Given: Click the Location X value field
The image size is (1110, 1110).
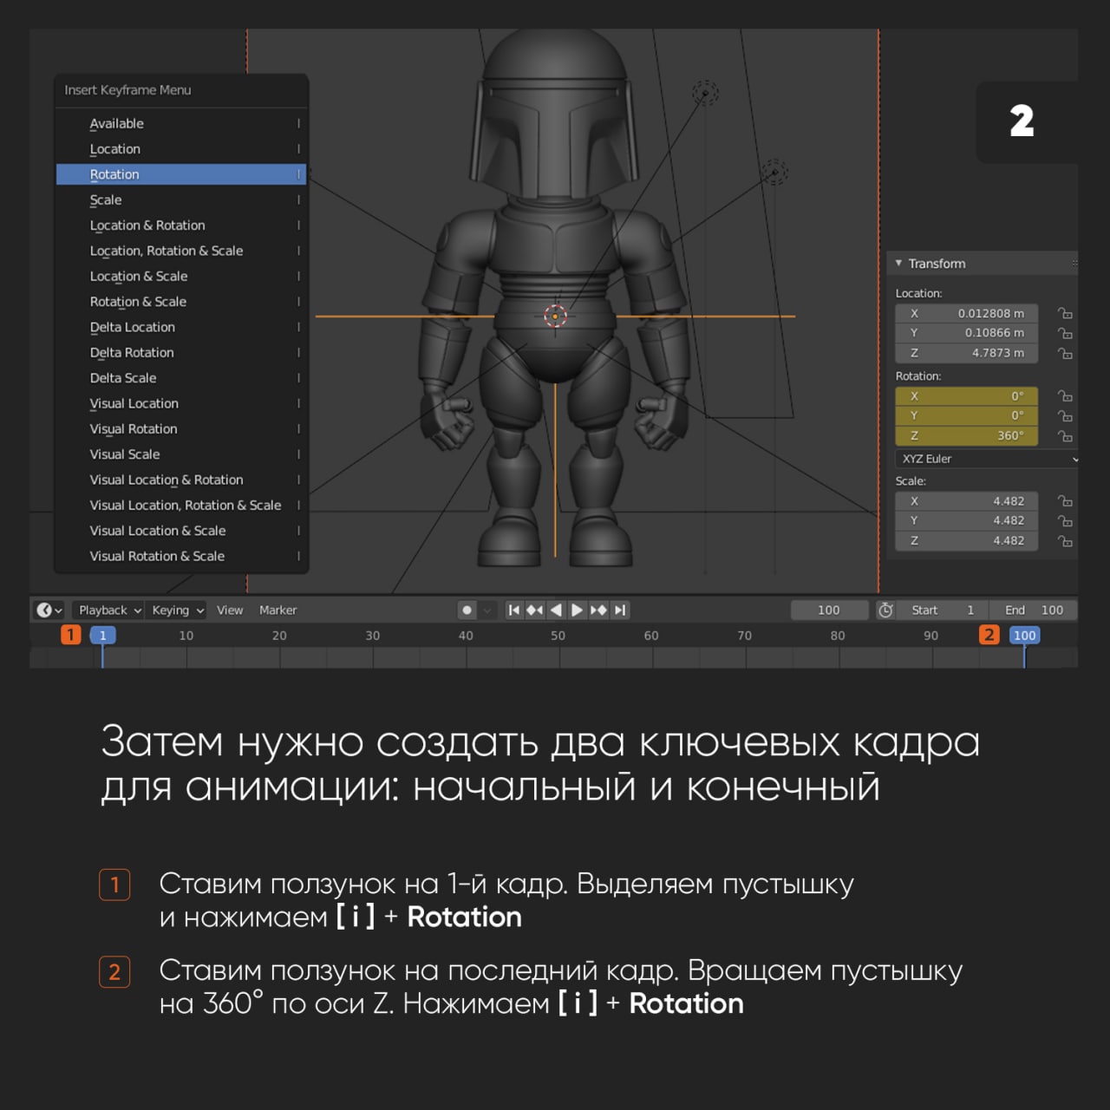Looking at the screenshot, I should (x=966, y=313).
